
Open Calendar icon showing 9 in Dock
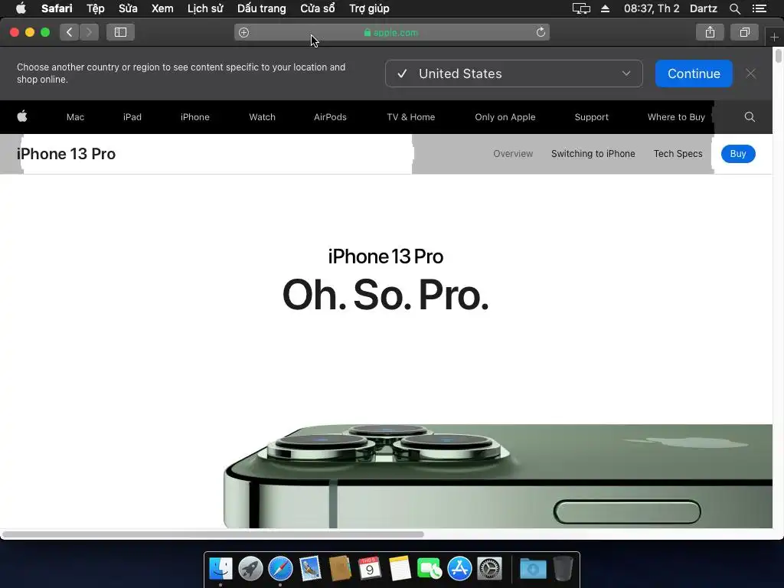tap(370, 569)
